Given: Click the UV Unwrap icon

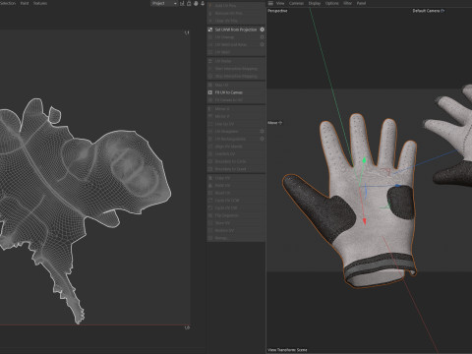Looking at the screenshot, I should (x=210, y=37).
